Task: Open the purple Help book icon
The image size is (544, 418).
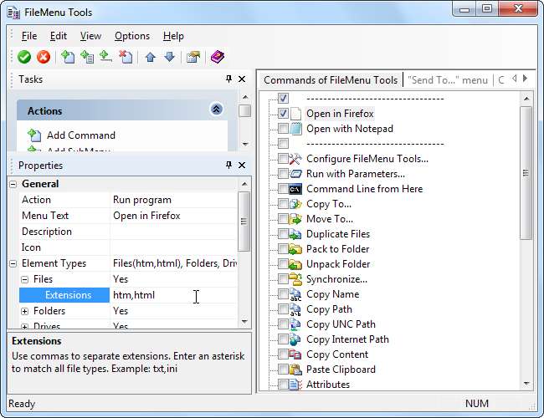Action: [x=218, y=57]
